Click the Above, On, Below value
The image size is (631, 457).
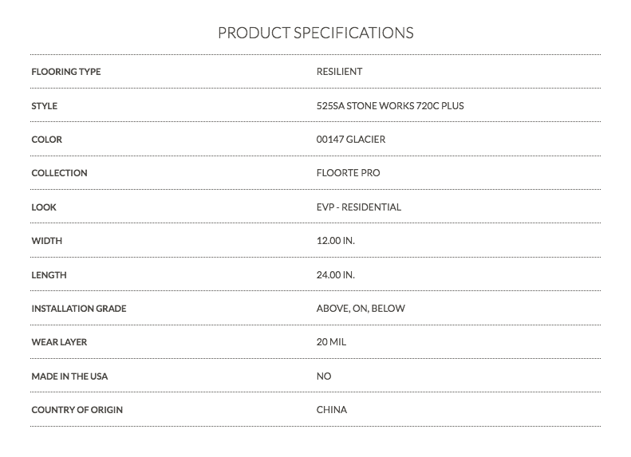pyautogui.click(x=361, y=309)
